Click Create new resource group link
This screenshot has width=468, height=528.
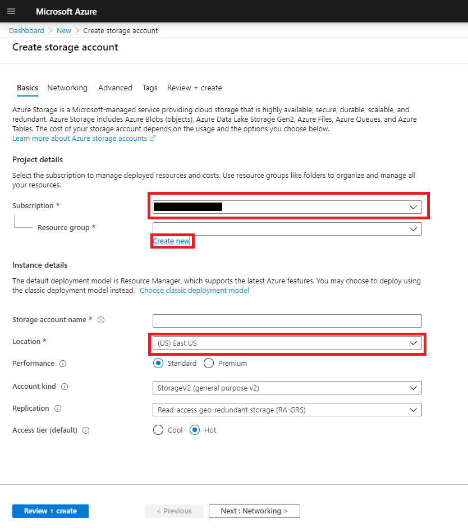pyautogui.click(x=171, y=241)
